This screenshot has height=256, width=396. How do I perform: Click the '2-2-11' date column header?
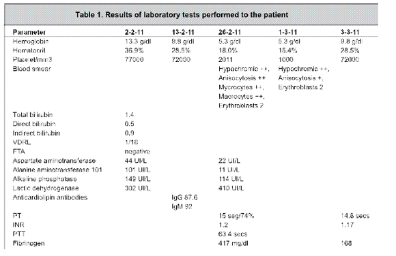[134, 32]
